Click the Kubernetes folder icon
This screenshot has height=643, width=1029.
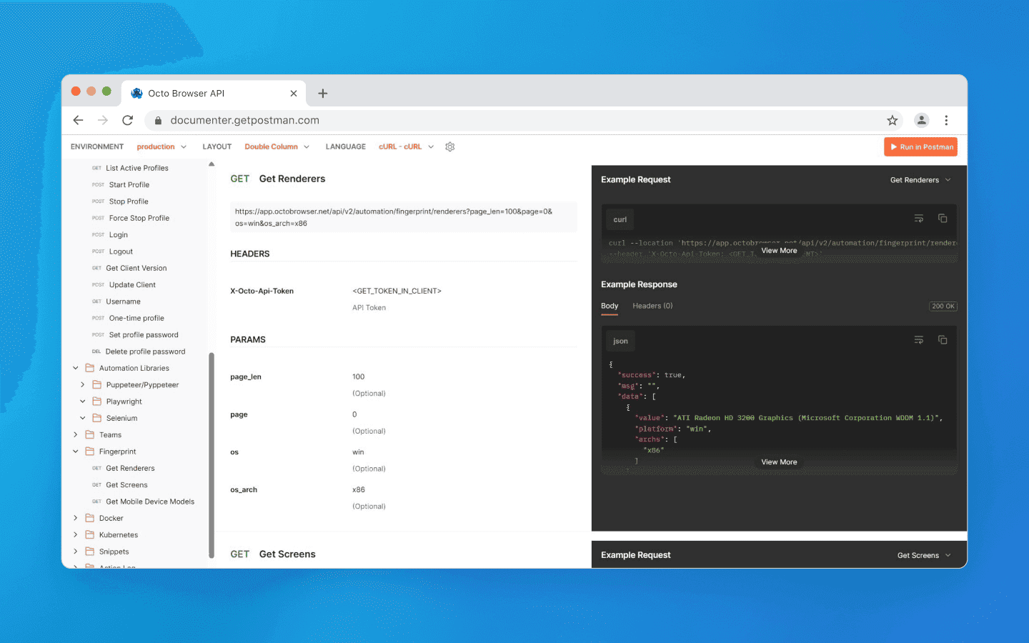90,534
